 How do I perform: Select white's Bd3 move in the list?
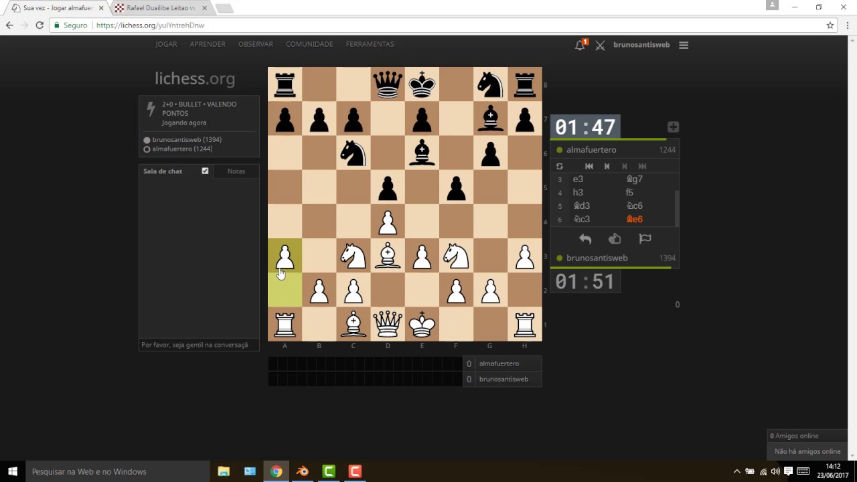(595, 206)
